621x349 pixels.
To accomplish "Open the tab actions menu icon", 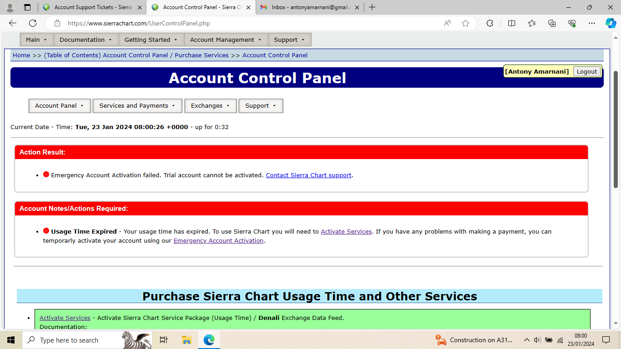I will coord(27,7).
